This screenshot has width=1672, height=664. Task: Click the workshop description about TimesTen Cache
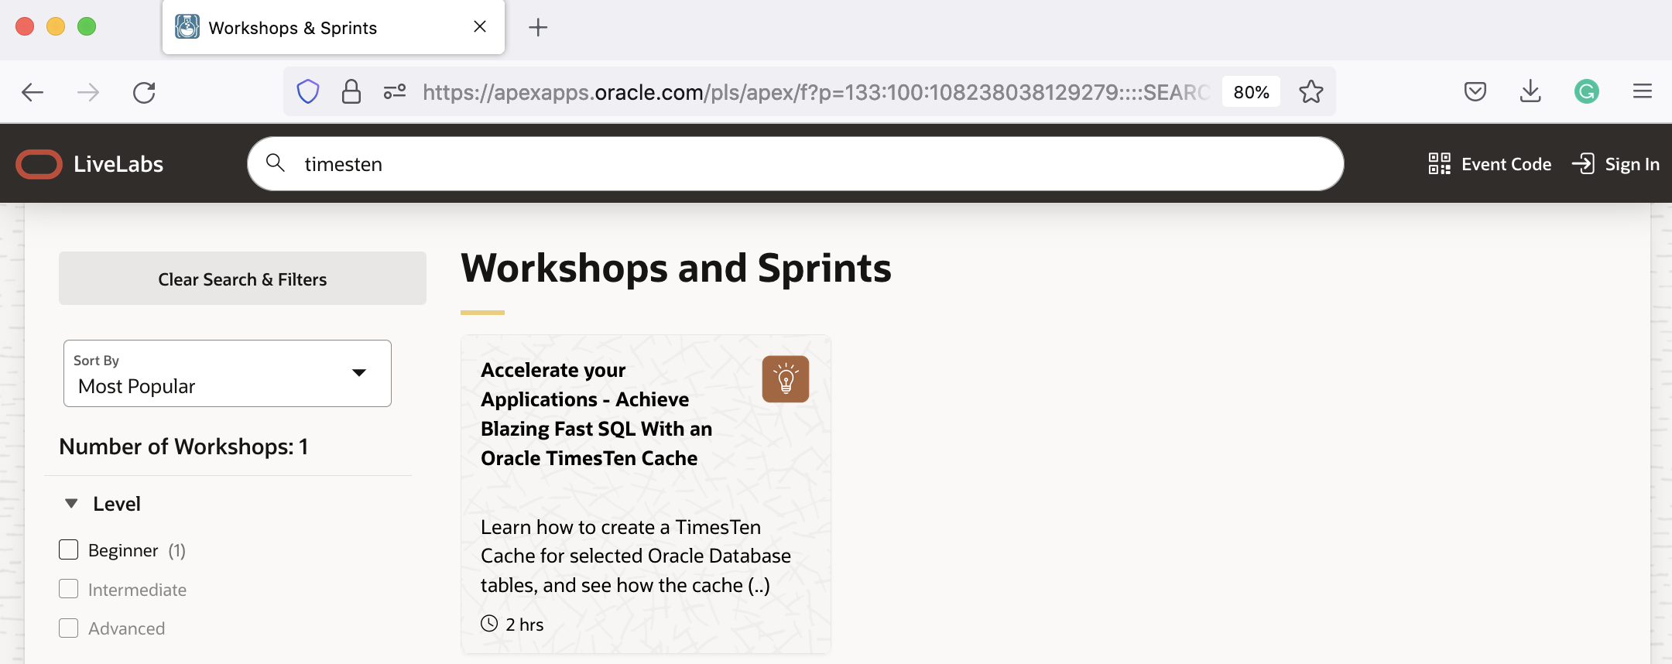coord(636,556)
